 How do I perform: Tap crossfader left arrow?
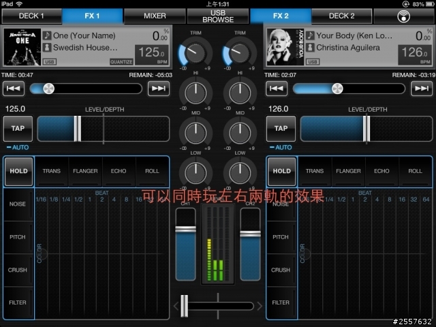(176, 307)
